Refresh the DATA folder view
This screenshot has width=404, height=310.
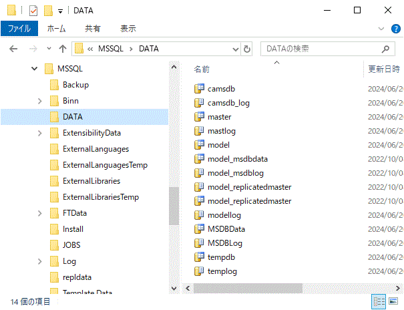click(246, 49)
